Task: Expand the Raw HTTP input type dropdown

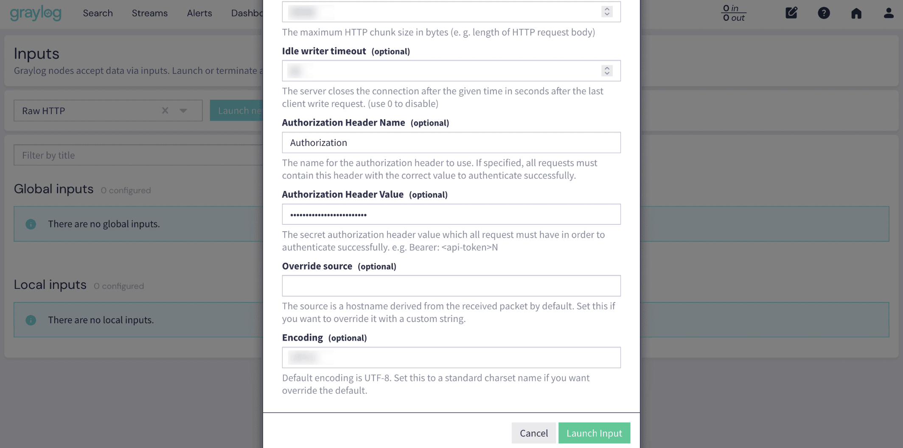Action: click(x=183, y=111)
